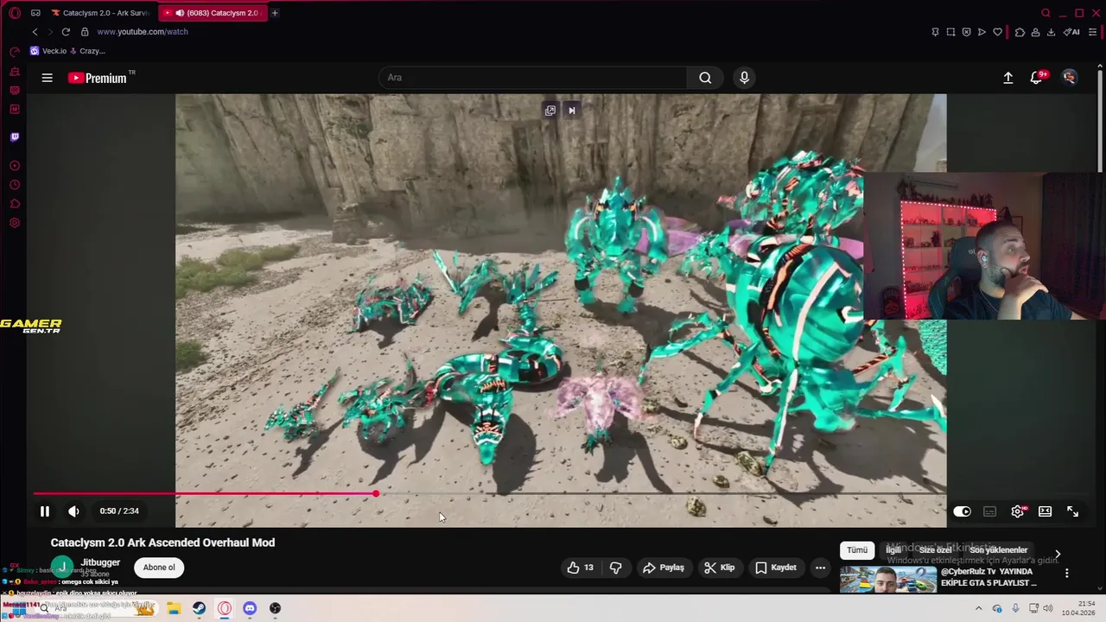
Task: Open the Crazy... bookmark
Action: (87, 51)
